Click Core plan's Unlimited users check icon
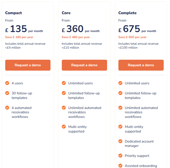The width and height of the screenshot is (170, 168). [64, 83]
